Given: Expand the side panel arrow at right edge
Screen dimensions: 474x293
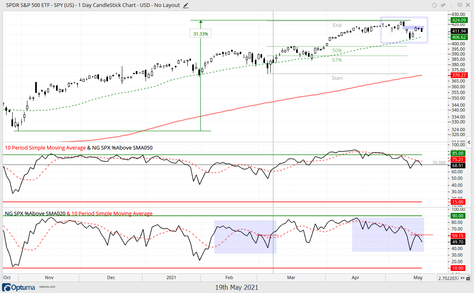Looking at the screenshot, I should tap(469, 142).
